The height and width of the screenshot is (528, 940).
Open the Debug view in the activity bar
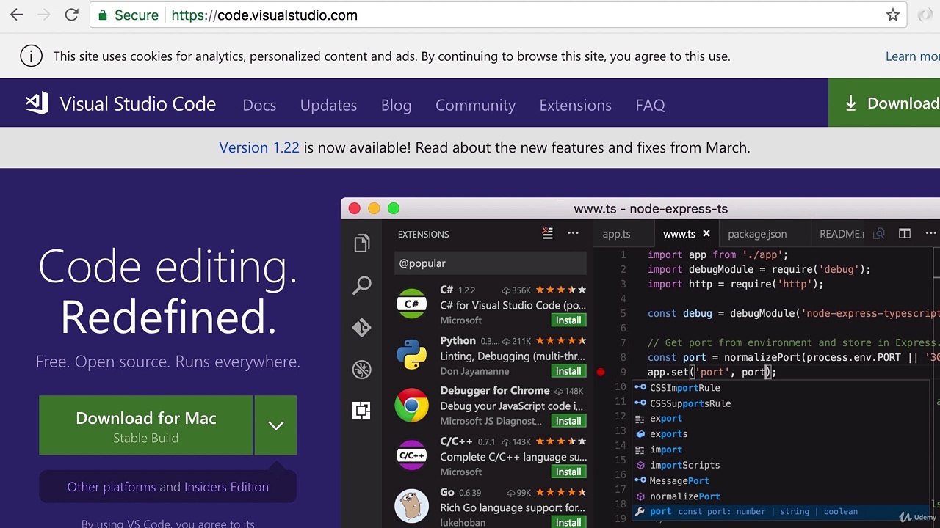click(361, 369)
